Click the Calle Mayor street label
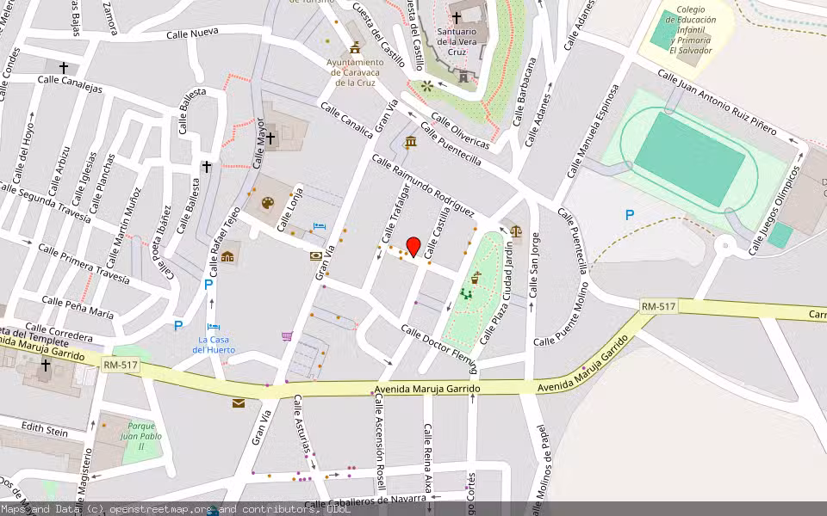 click(259, 143)
